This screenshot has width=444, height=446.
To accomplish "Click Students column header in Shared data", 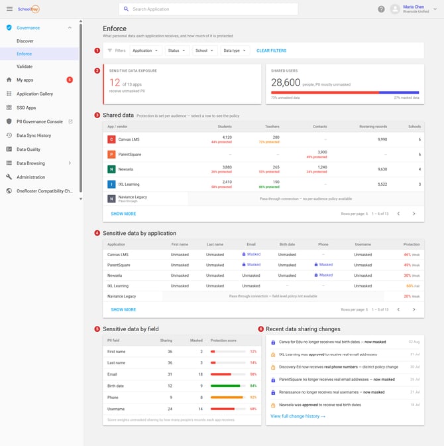I will click(x=225, y=127).
